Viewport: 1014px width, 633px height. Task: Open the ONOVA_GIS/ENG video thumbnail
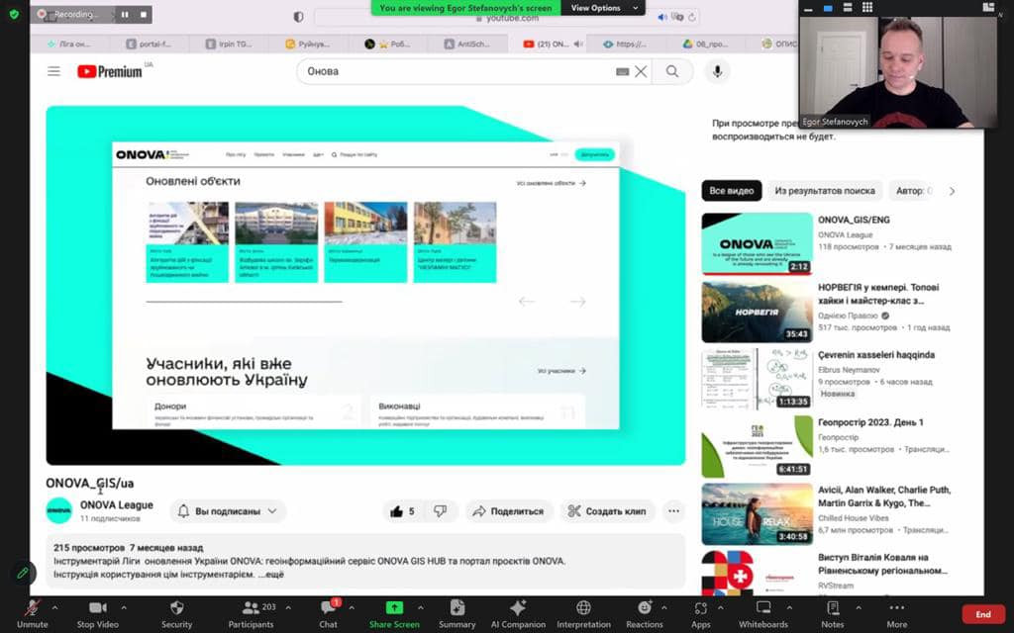pyautogui.click(x=757, y=243)
